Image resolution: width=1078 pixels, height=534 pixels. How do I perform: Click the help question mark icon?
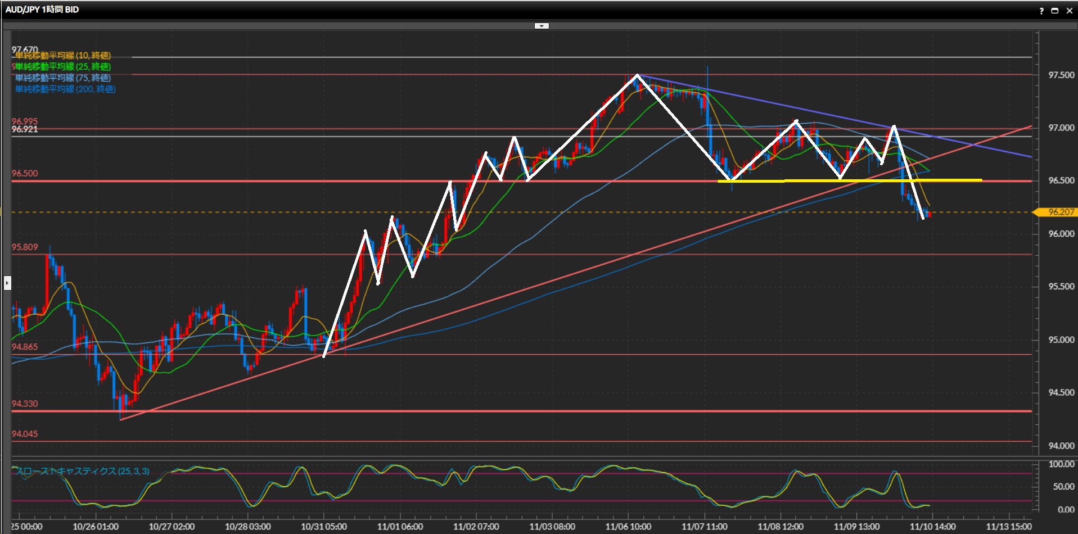(1041, 11)
